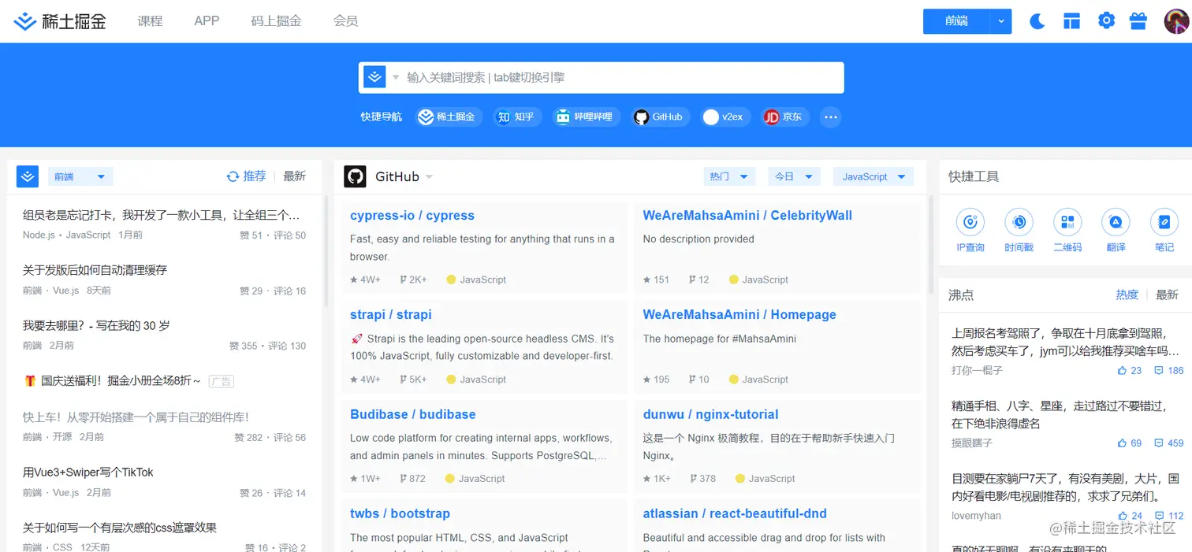Open the gift box icon in header
This screenshot has height=552, width=1192.
pyautogui.click(x=1138, y=20)
